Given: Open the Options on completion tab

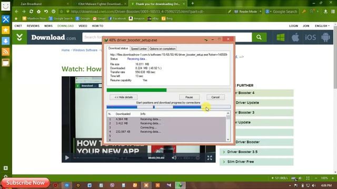Looking at the screenshot, I should point(163,49).
